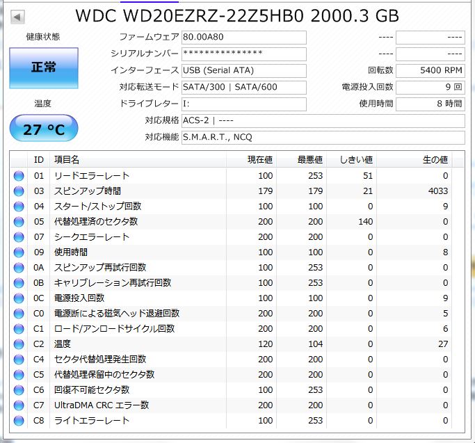Click status icon for ID 01 row
The width and height of the screenshot is (475, 443).
[19, 176]
